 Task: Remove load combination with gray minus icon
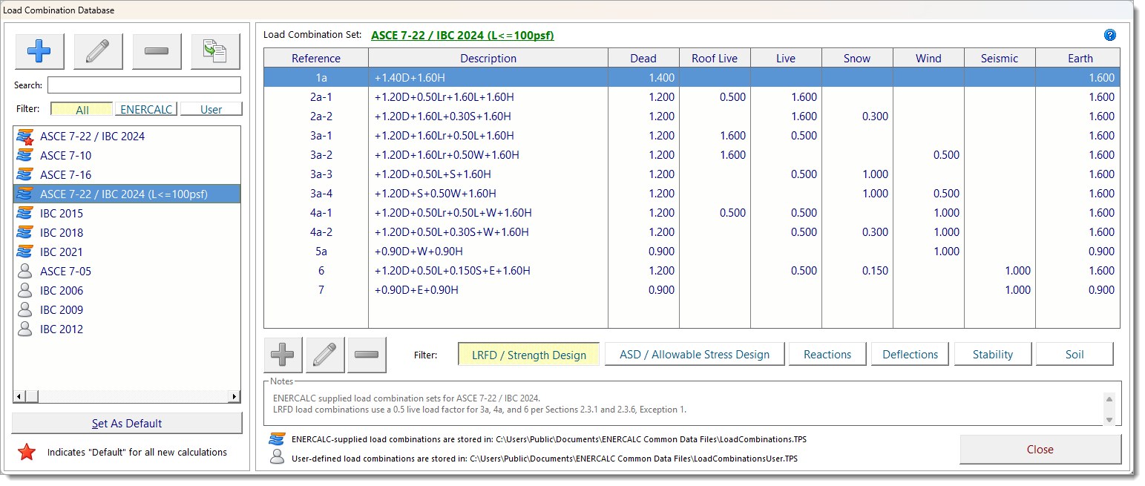pos(367,355)
